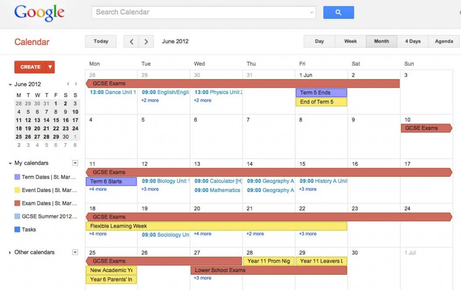Open the Other calendars options arrow

click(75, 252)
